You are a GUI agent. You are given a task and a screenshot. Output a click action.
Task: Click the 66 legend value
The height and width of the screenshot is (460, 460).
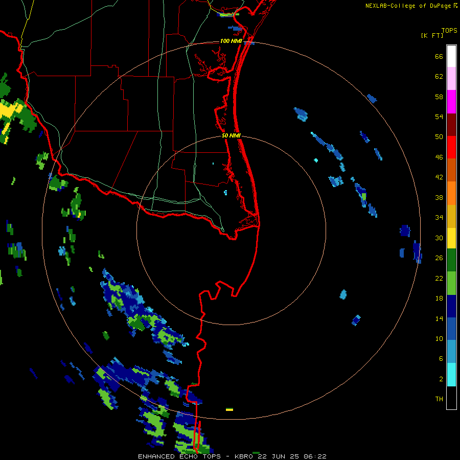[439, 56]
